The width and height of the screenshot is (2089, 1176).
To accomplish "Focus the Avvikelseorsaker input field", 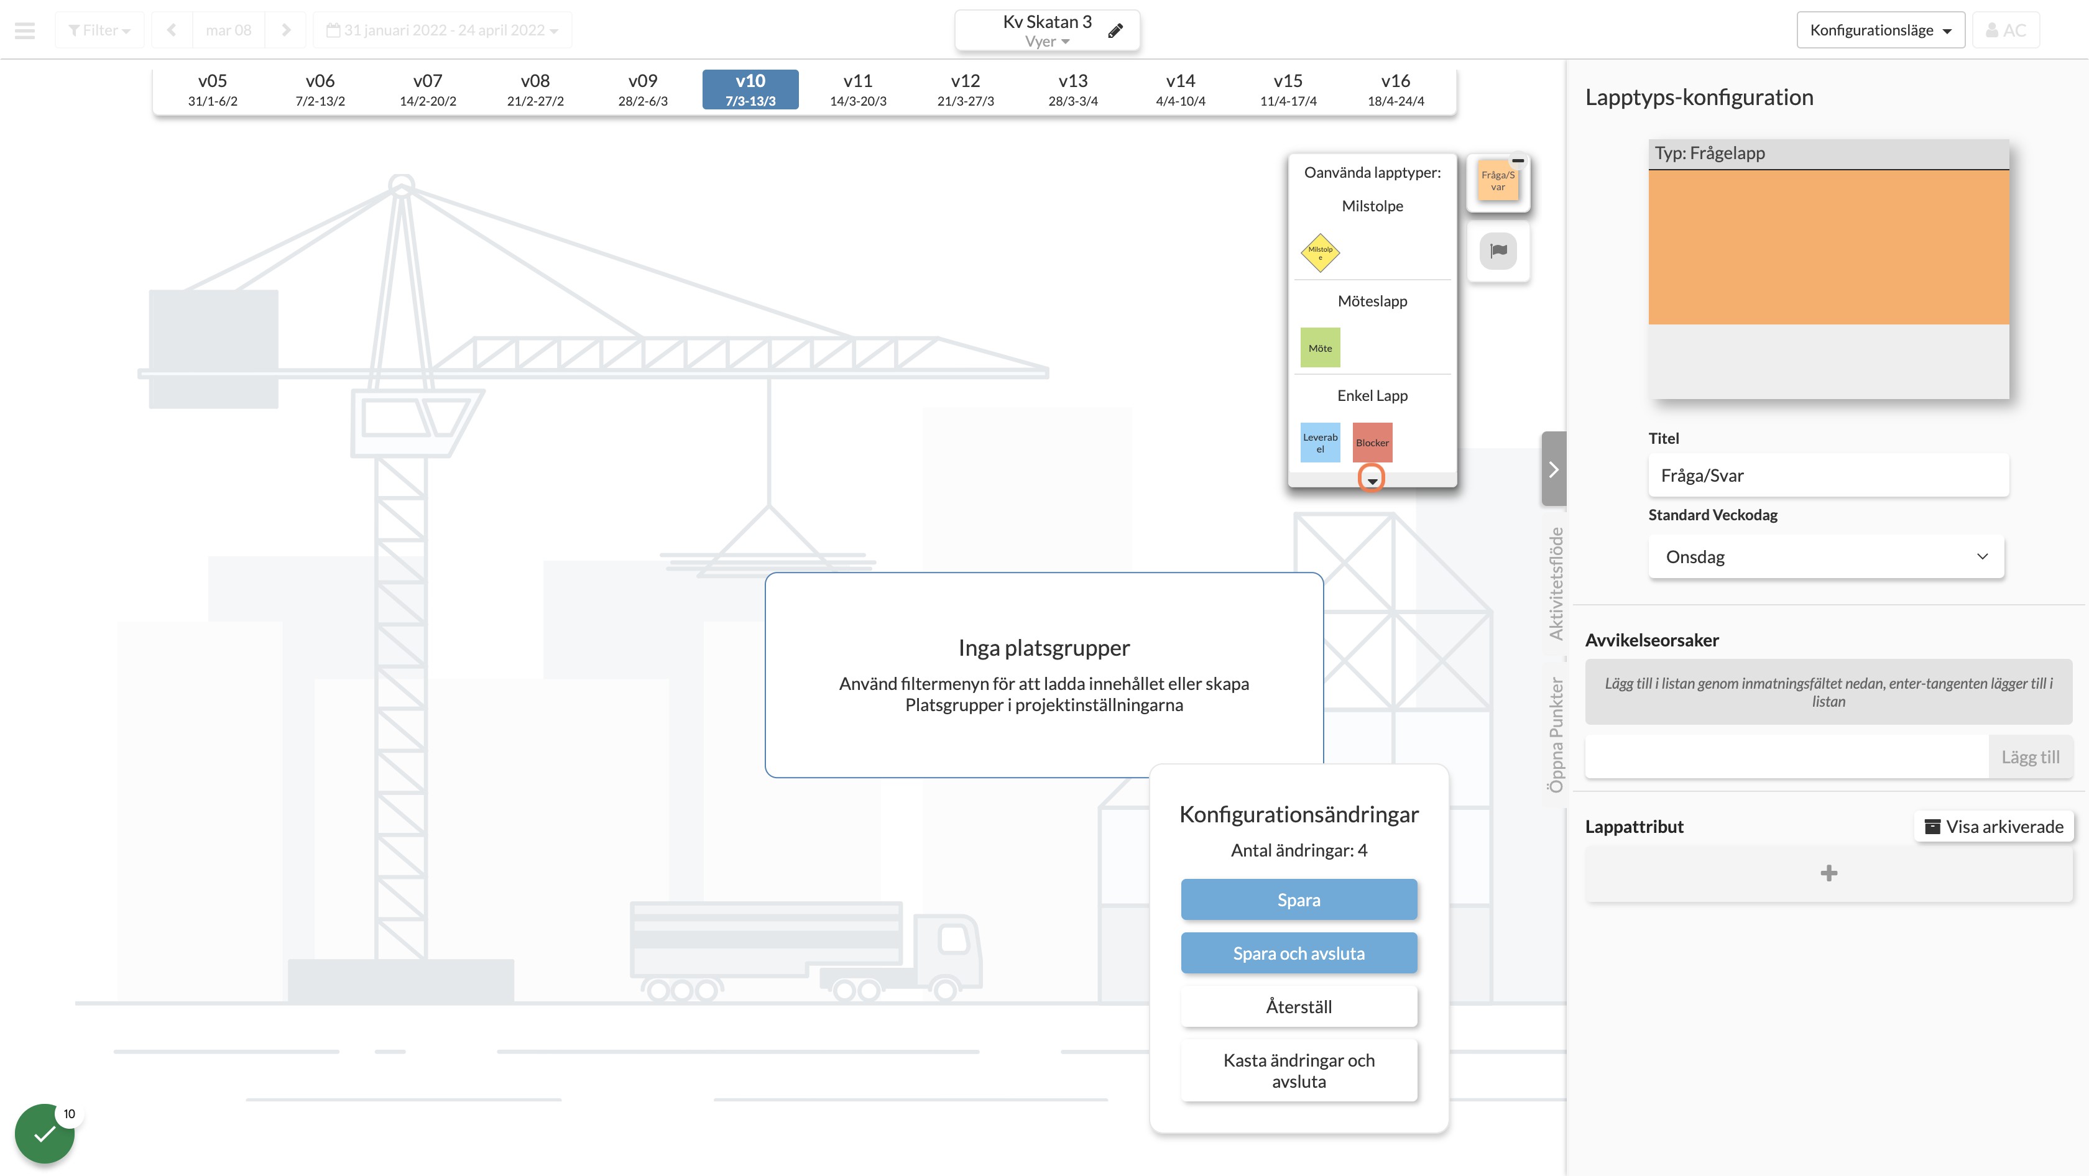I will click(1786, 757).
